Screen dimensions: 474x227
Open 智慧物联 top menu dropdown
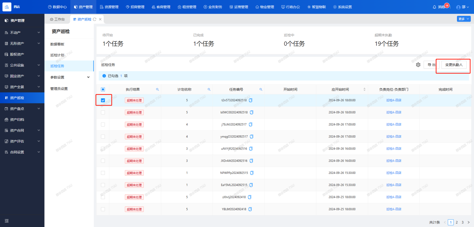pyautogui.click(x=317, y=7)
